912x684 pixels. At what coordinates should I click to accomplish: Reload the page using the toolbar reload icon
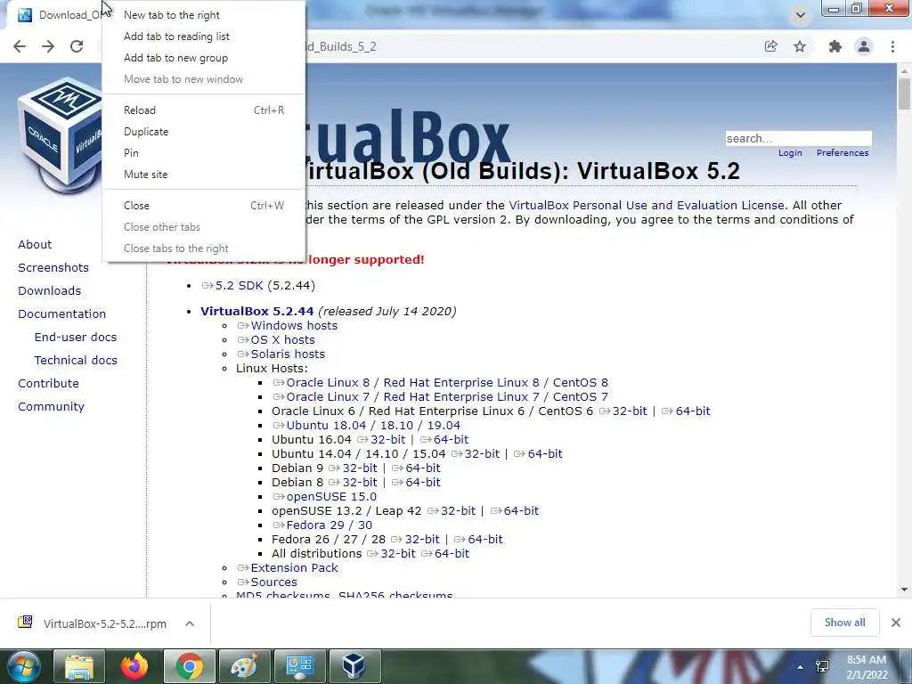77,46
